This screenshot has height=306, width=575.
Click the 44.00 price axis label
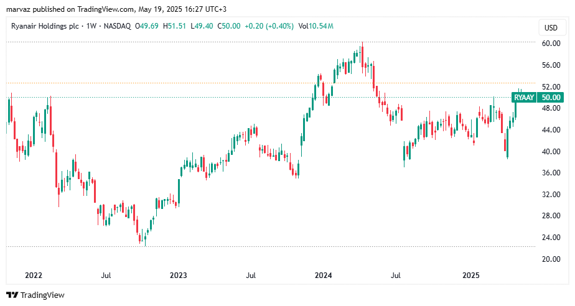[551, 130]
